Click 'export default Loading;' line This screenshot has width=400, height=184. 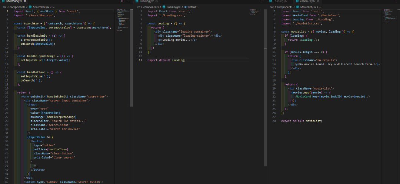pos(167,60)
